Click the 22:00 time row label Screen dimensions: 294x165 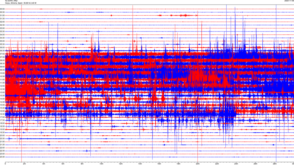2,148
